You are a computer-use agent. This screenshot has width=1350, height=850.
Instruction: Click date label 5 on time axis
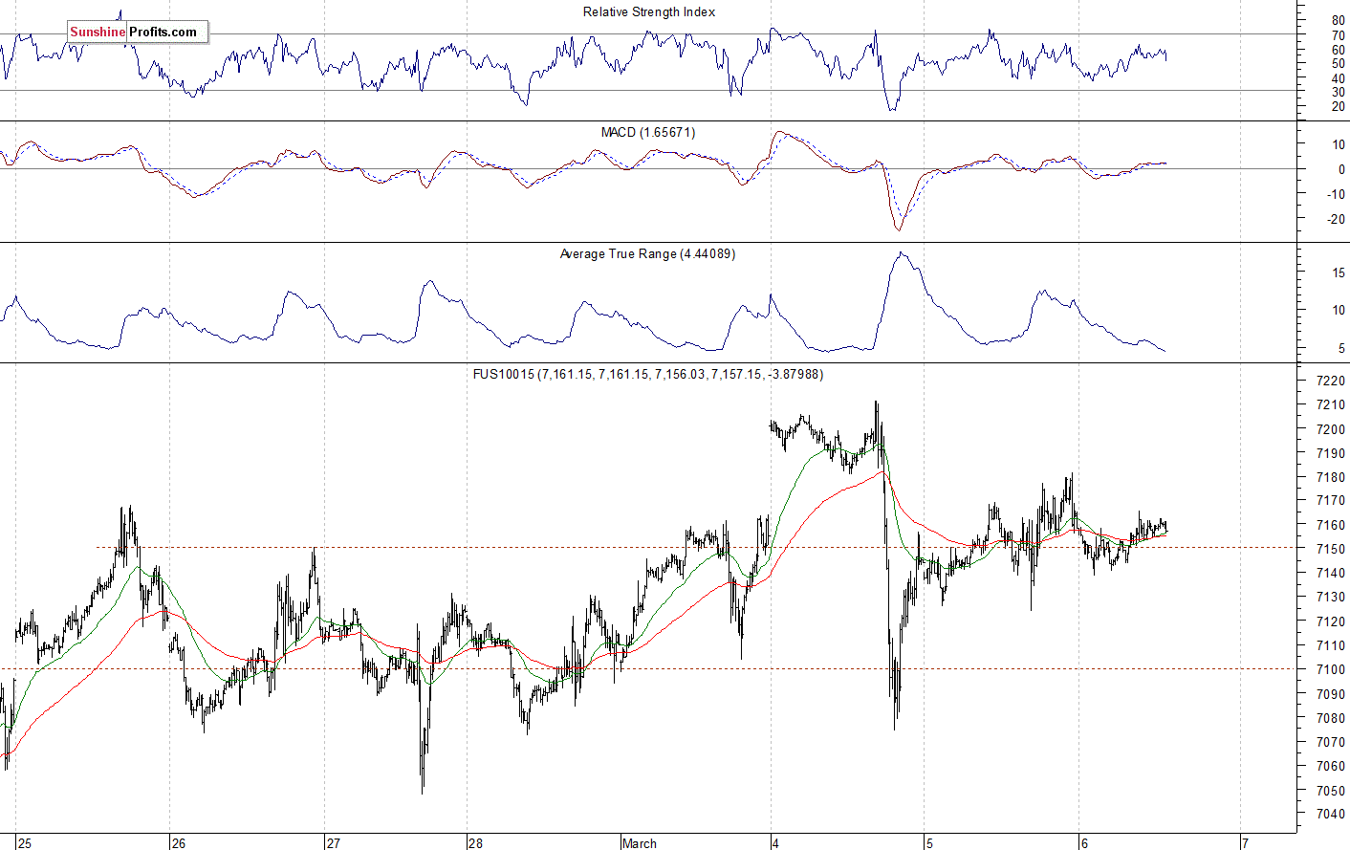pyautogui.click(x=929, y=843)
